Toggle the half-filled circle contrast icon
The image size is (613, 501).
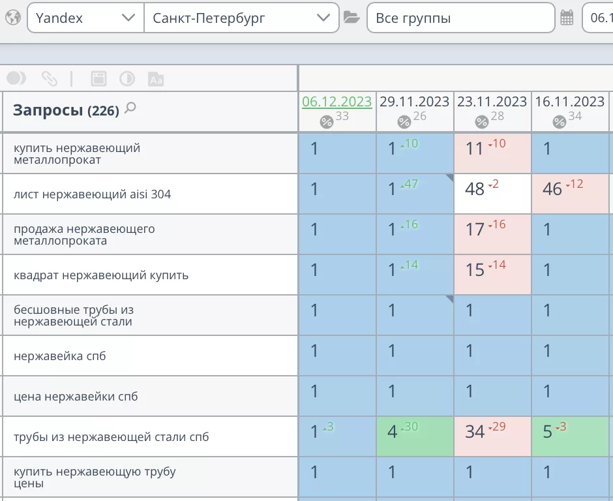127,79
